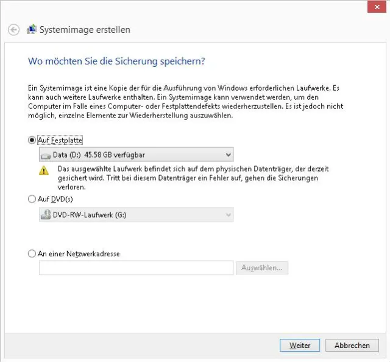Click the DVD drive icon beside DVD-RW-Laufwerk
This screenshot has width=390, height=362.
(46, 214)
